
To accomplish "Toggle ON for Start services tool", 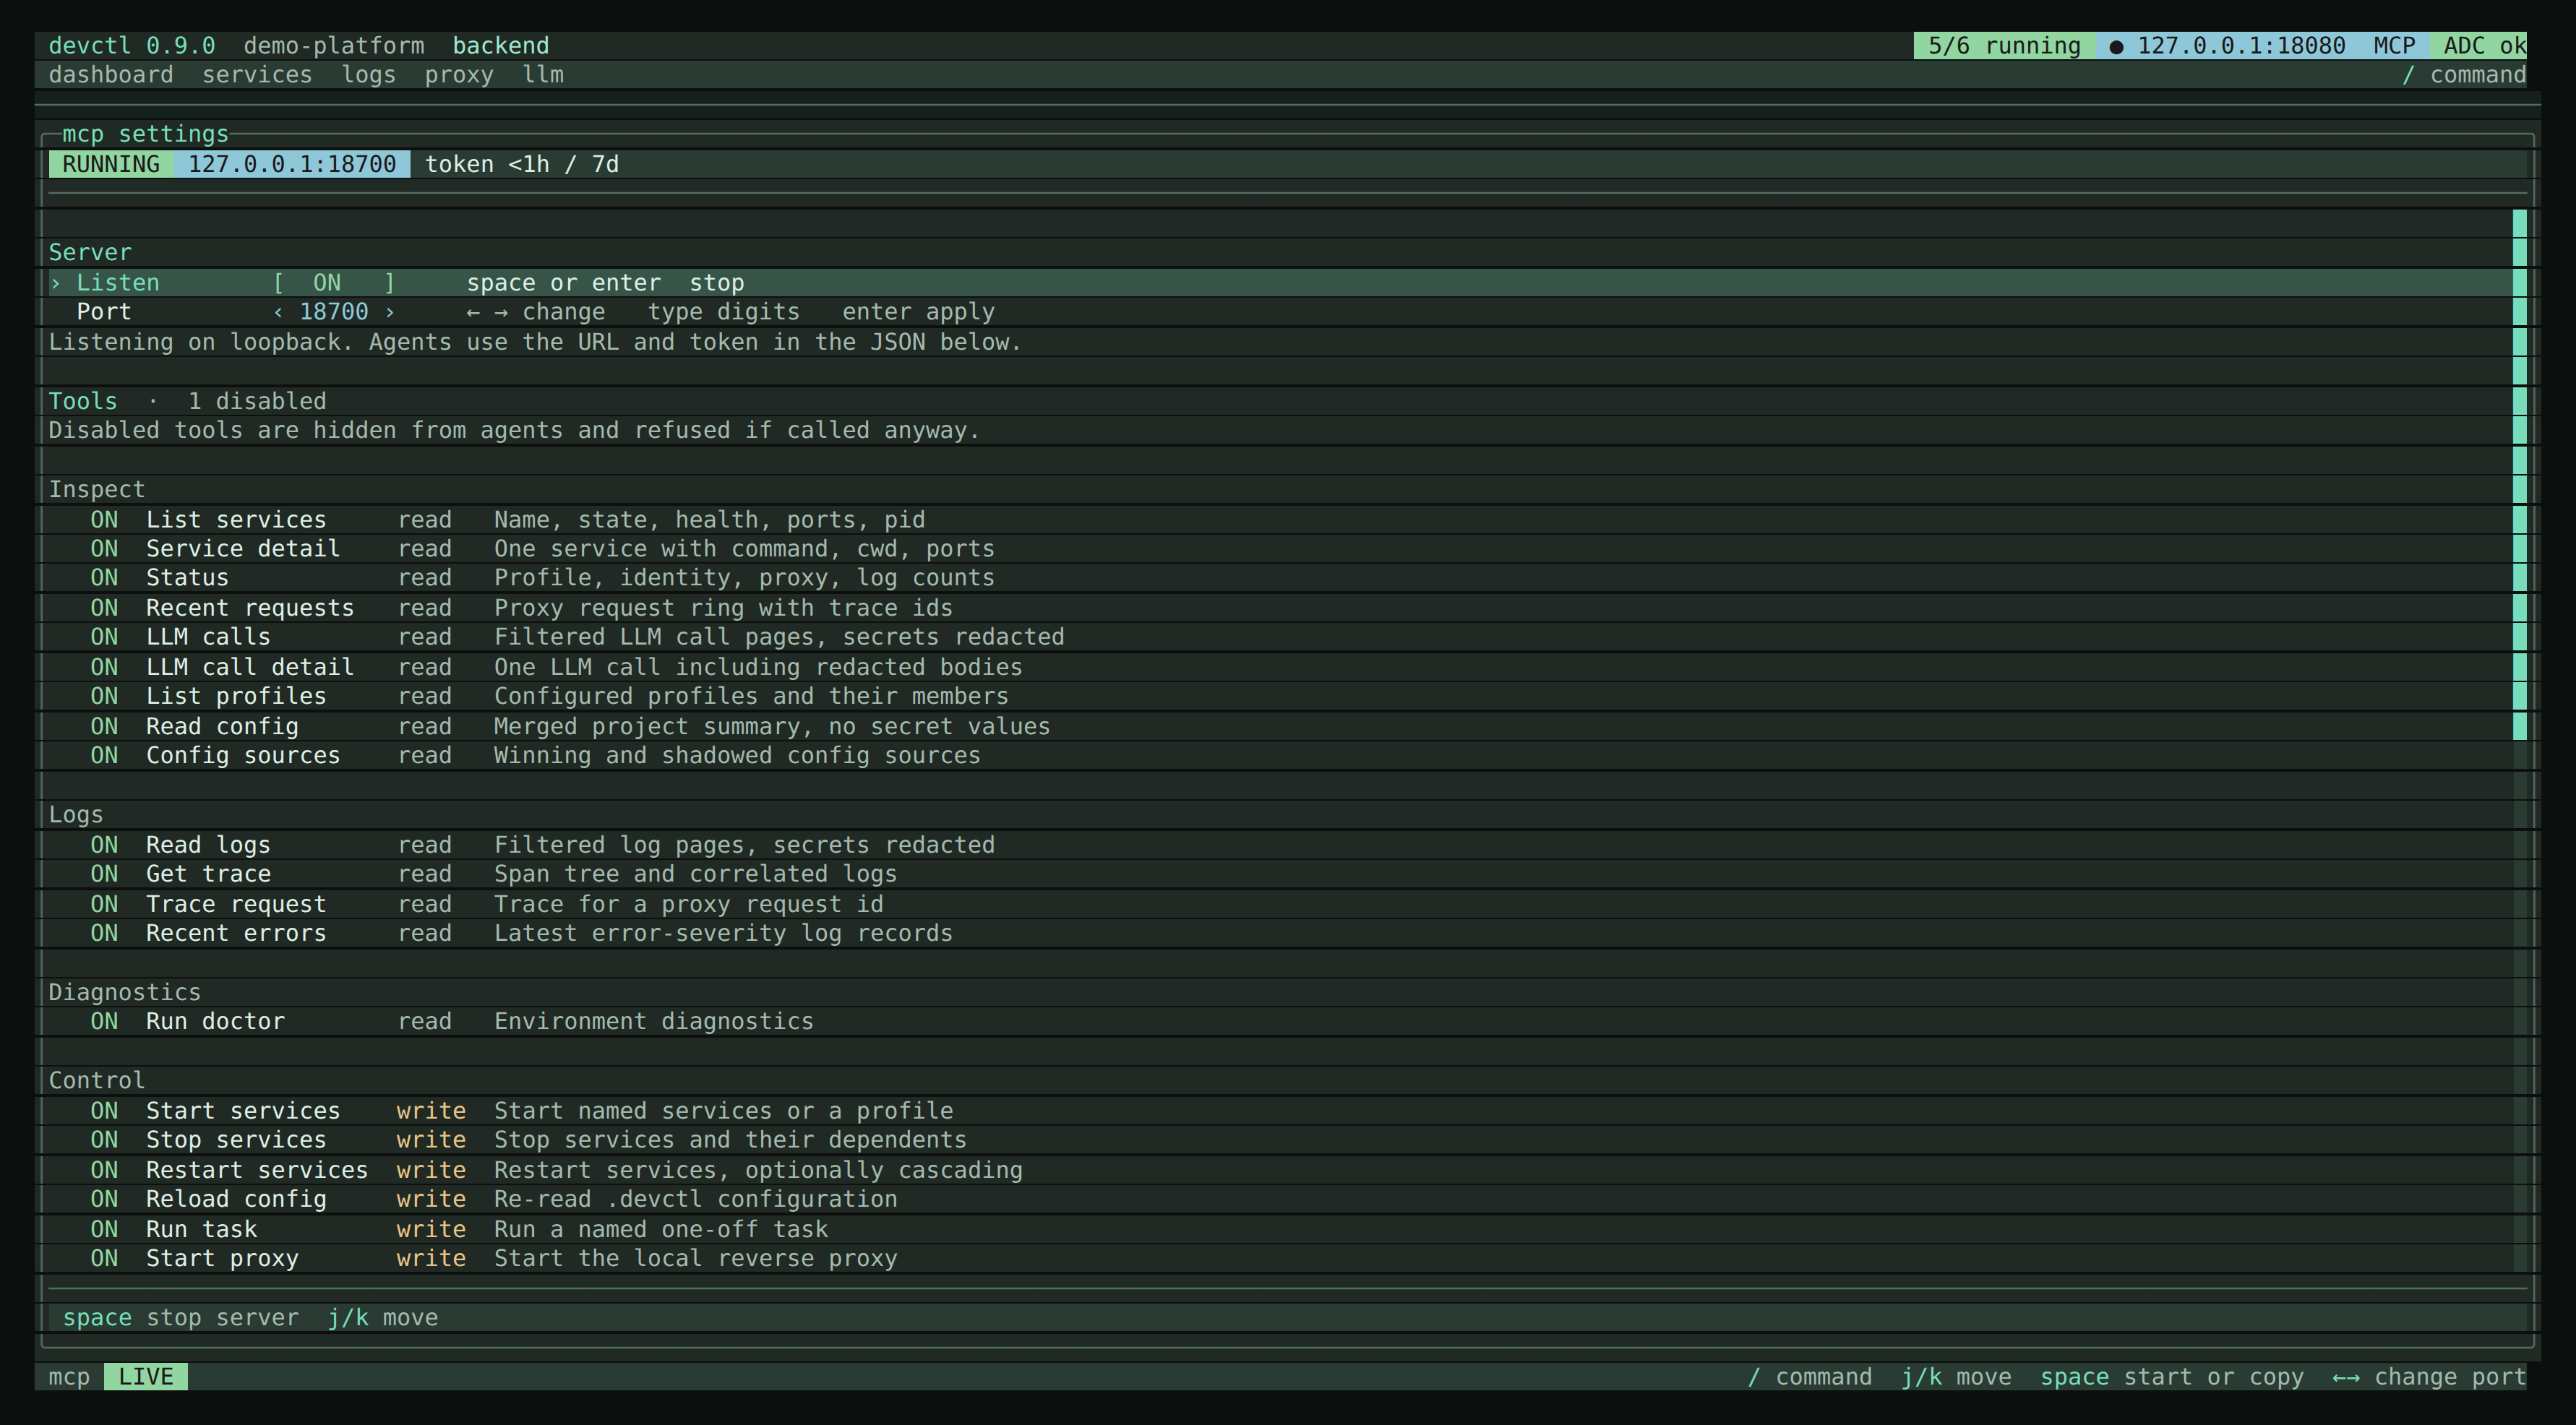I will pos(104,1111).
